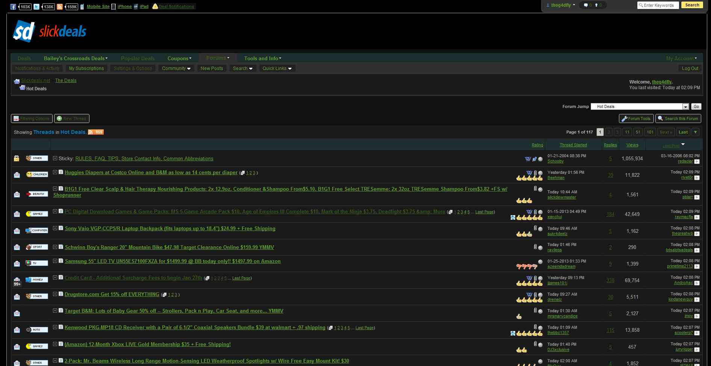This screenshot has width=711, height=366.
Task: Subscribe with the RSS icon next to Hot Deals
Action: [x=91, y=132]
